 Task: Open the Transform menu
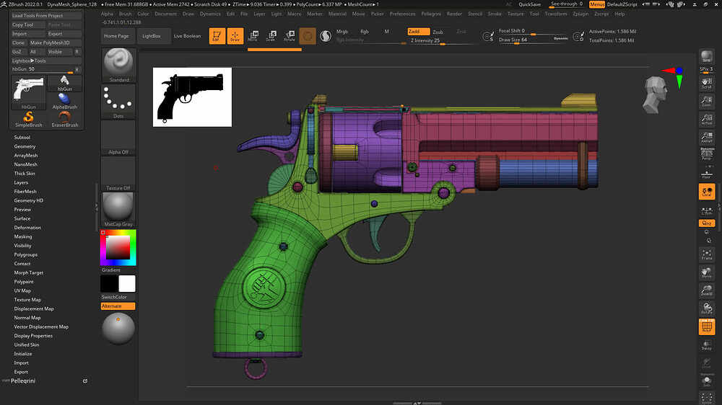(x=556, y=14)
